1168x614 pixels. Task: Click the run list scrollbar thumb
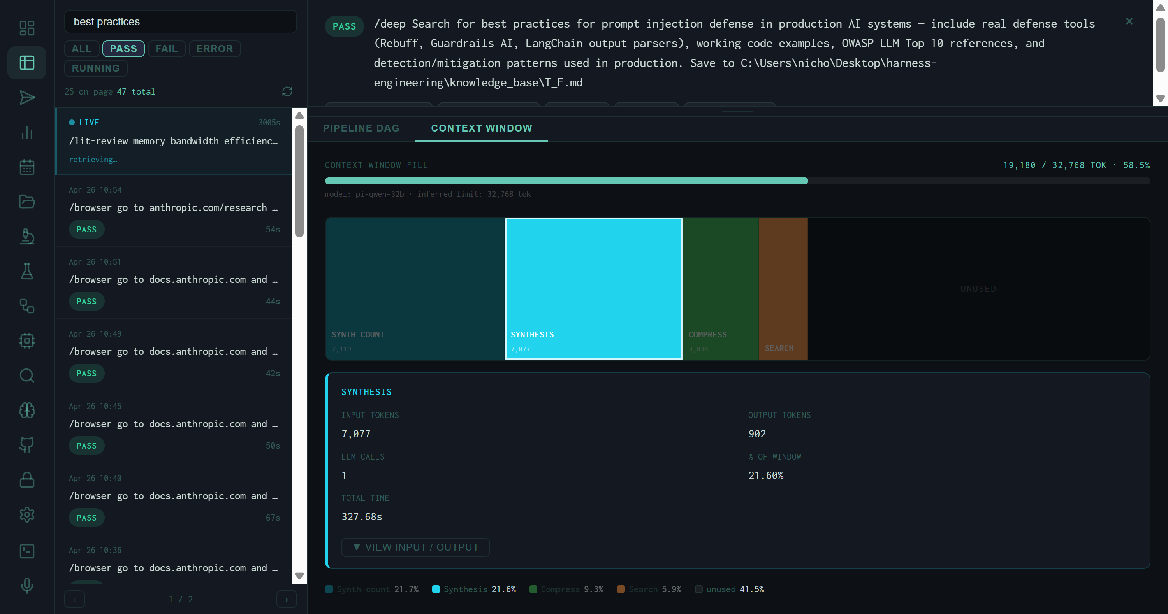(x=299, y=181)
